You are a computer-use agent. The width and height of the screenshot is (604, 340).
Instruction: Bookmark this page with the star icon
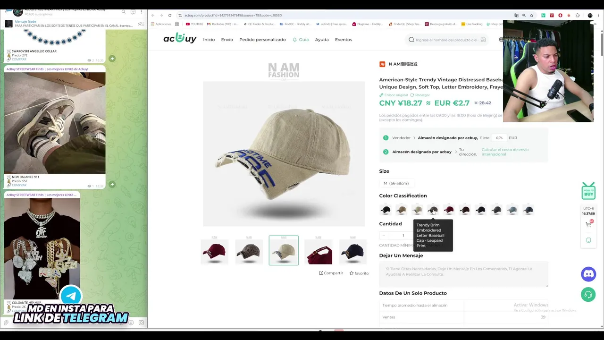pos(532,16)
